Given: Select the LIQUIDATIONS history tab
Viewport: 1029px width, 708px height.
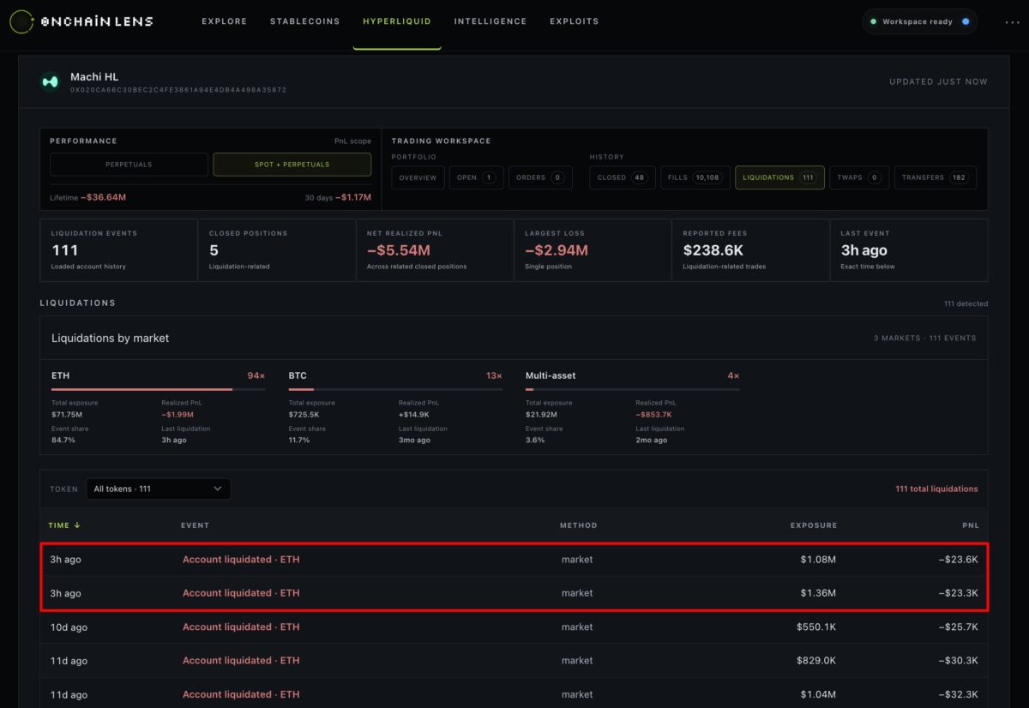Looking at the screenshot, I should point(779,177).
